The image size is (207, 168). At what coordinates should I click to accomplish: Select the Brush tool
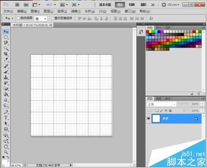tap(6, 72)
